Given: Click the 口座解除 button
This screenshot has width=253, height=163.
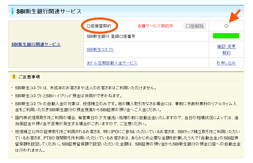Looking at the screenshot, I should 195,26.
